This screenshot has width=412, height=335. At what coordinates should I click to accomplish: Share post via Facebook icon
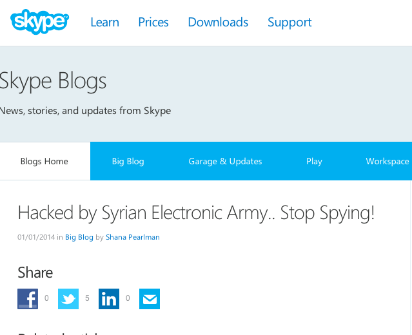coord(28,299)
